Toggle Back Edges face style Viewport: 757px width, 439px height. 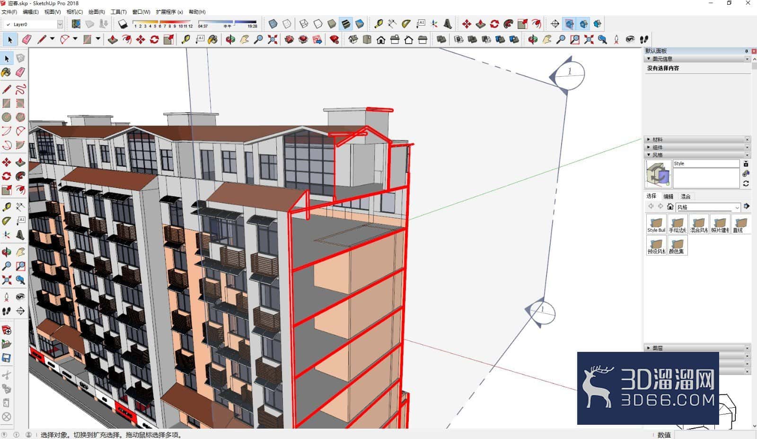tap(287, 24)
